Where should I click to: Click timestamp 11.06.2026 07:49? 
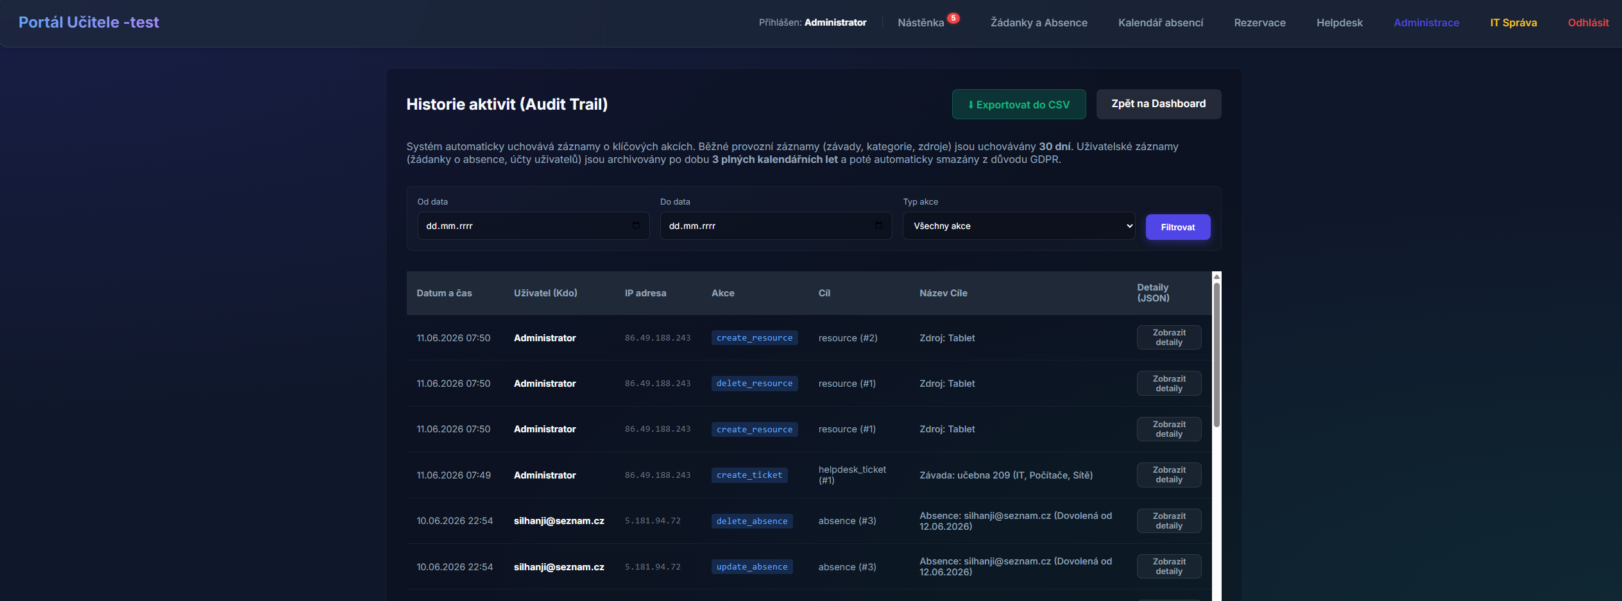pyautogui.click(x=454, y=475)
